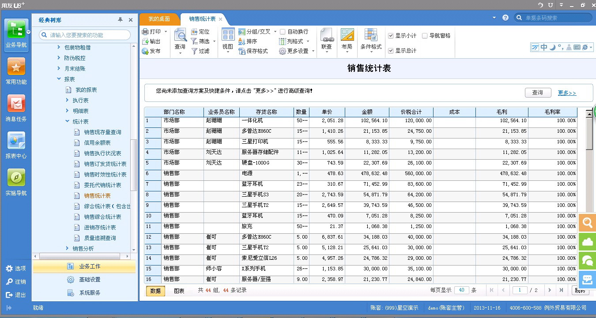
Task: Click the 打印 printer icon
Action: pos(145,32)
